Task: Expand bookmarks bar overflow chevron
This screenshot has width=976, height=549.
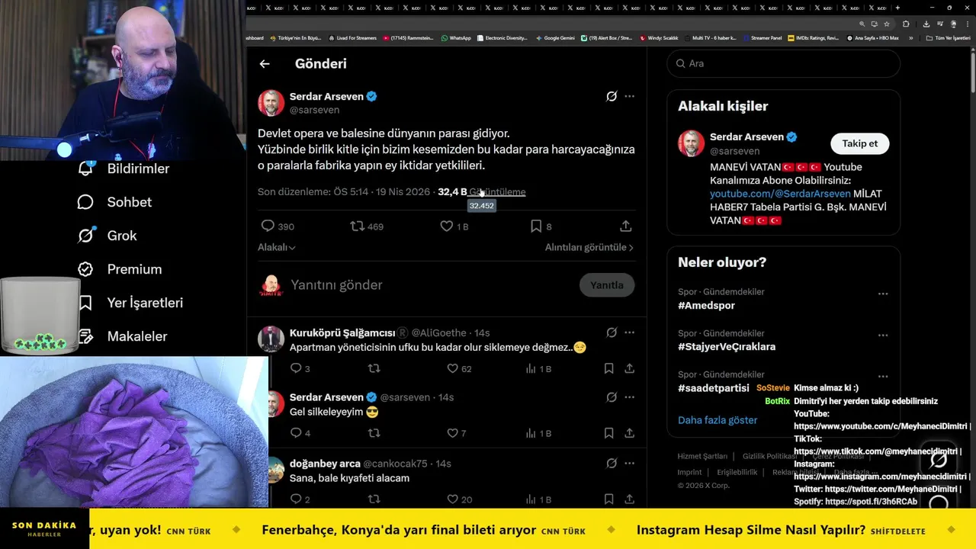Action: [910, 38]
